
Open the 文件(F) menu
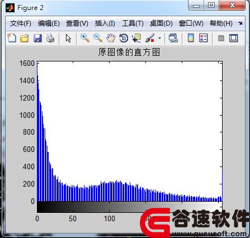coord(21,23)
